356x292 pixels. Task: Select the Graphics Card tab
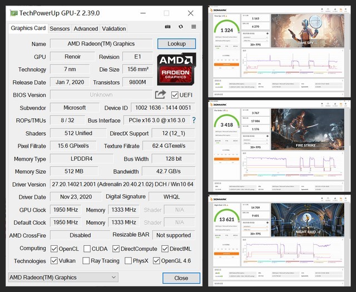coord(28,28)
